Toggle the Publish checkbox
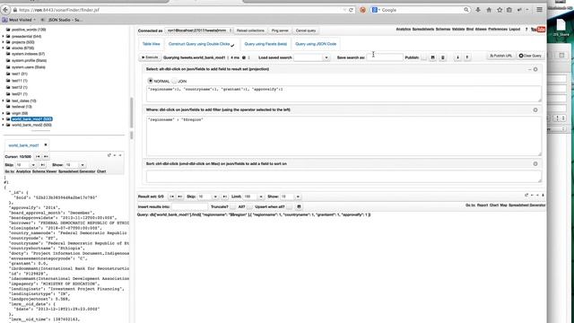Viewport: 574px width, 323px height. tap(423, 57)
